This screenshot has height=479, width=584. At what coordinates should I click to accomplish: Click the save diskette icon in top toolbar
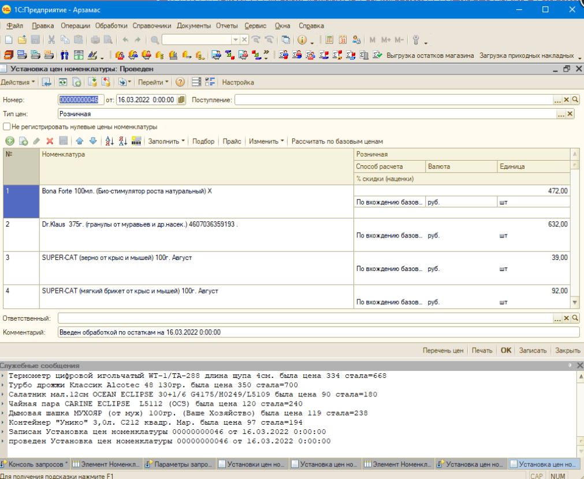pyautogui.click(x=35, y=40)
